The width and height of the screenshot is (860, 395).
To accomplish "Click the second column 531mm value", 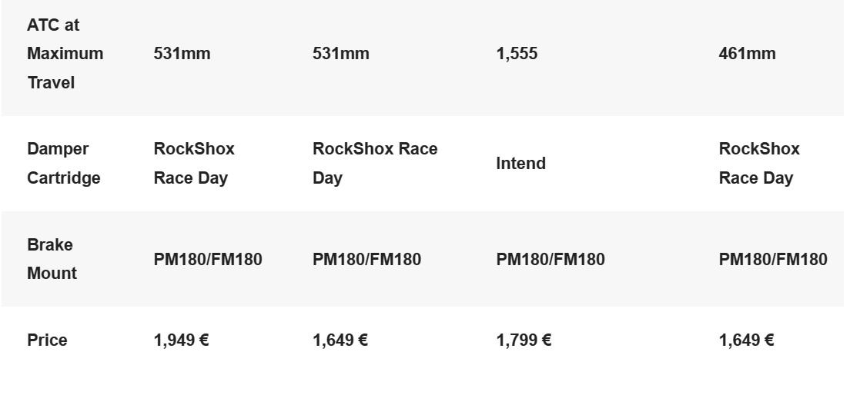I will [340, 54].
